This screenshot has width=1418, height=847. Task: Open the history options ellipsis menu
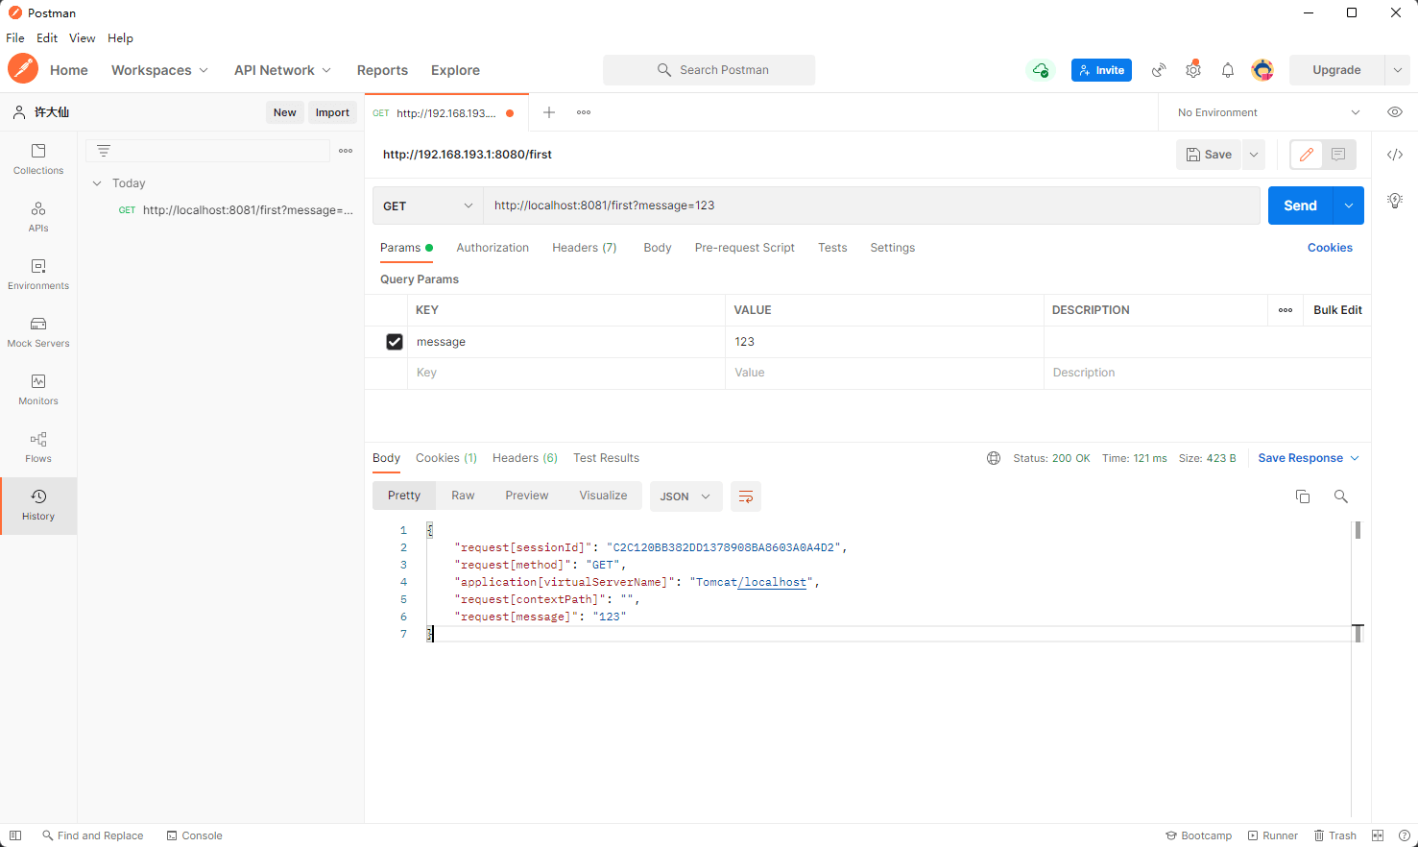tap(346, 151)
